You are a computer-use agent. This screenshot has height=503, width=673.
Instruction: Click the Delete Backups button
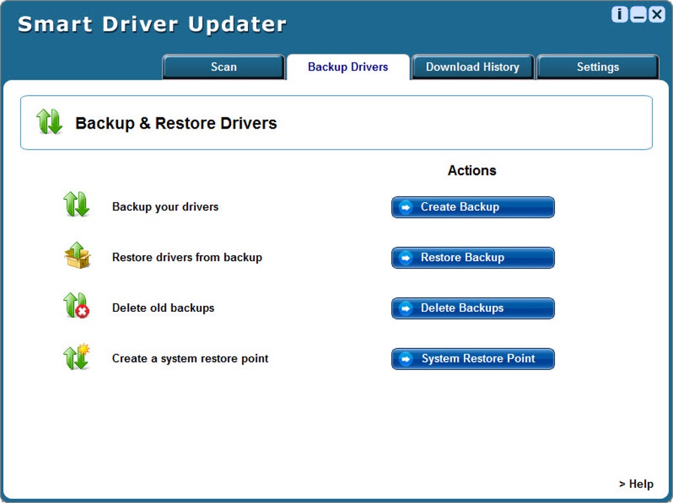point(473,309)
